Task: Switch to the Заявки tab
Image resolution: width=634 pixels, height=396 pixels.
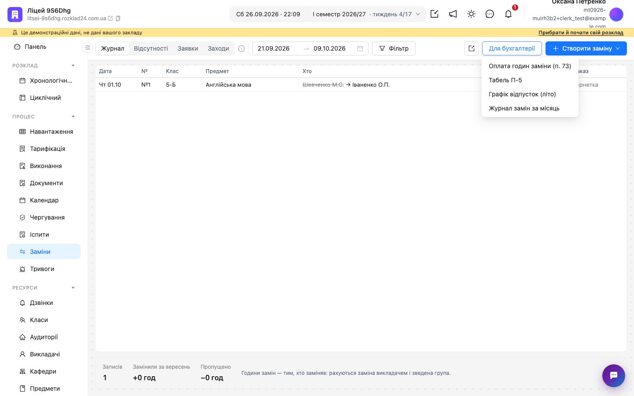Action: pos(188,48)
